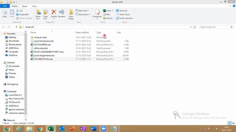This screenshot has height=132, width=236.
Task: Switch to the Home ribbon tab
Action: click(15, 6)
